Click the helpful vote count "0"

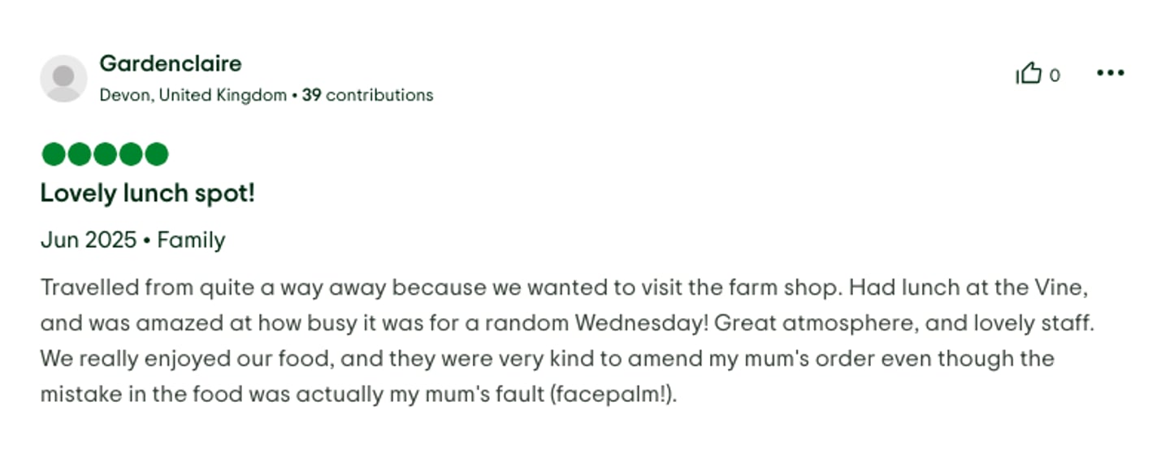click(x=1055, y=76)
